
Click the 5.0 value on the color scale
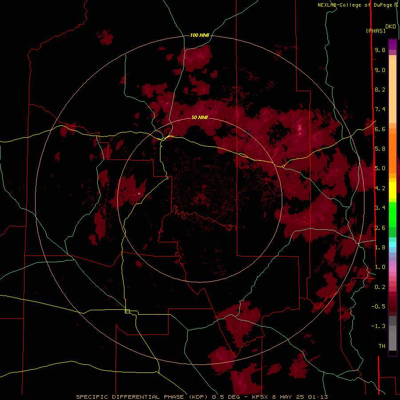tap(380, 168)
